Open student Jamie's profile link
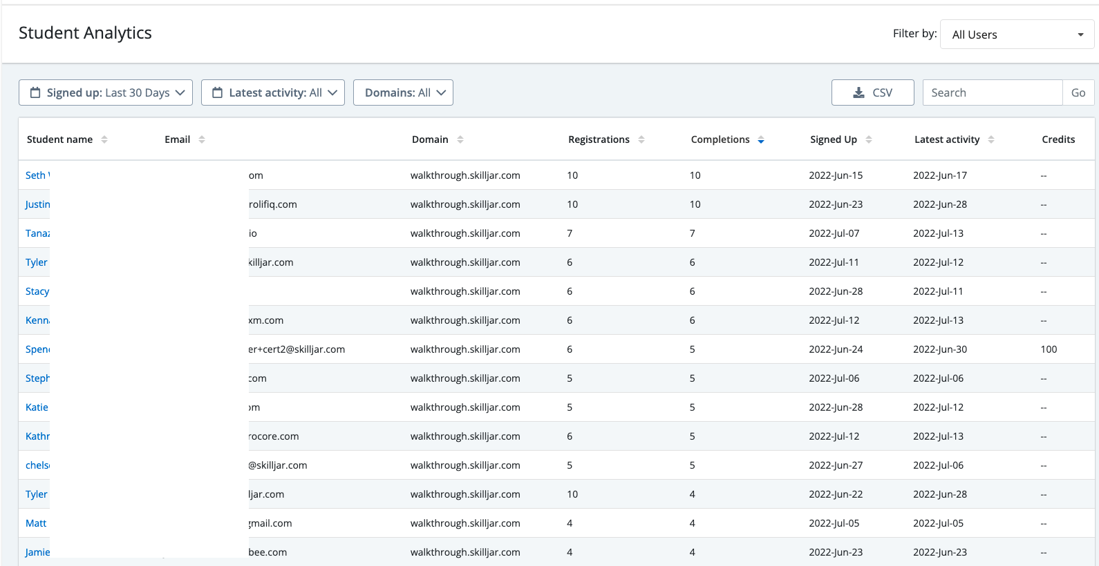Viewport: 1099px width, 566px height. tap(37, 552)
